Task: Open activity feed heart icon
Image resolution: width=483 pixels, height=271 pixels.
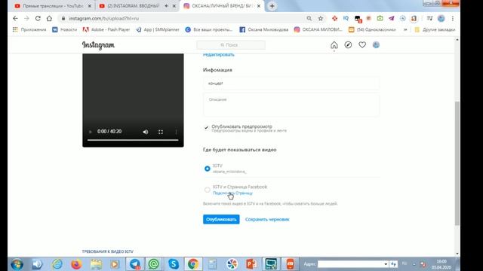Action: point(362,45)
